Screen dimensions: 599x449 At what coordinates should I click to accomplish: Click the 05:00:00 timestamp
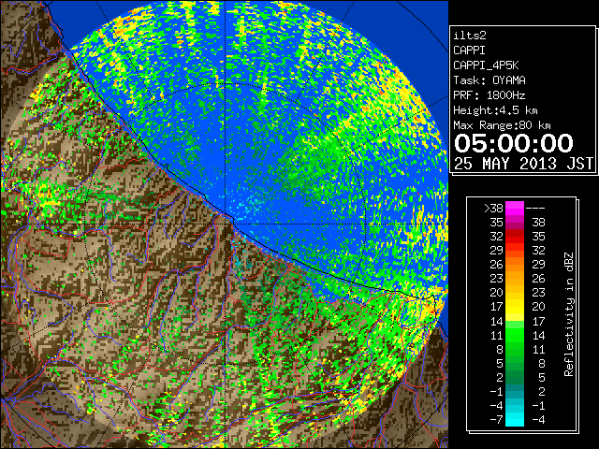514,143
